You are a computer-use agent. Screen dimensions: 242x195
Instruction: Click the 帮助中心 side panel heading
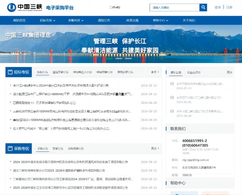(x=178, y=183)
